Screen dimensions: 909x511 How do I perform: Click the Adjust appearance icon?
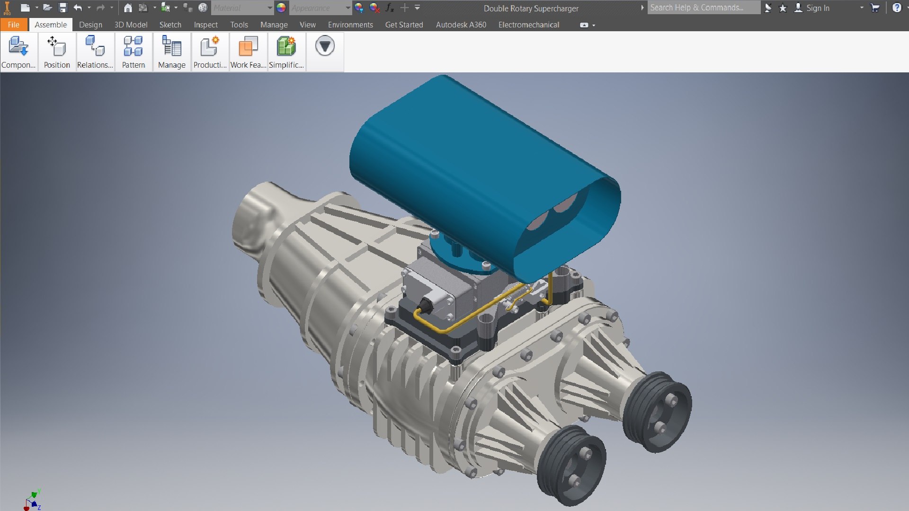[359, 8]
